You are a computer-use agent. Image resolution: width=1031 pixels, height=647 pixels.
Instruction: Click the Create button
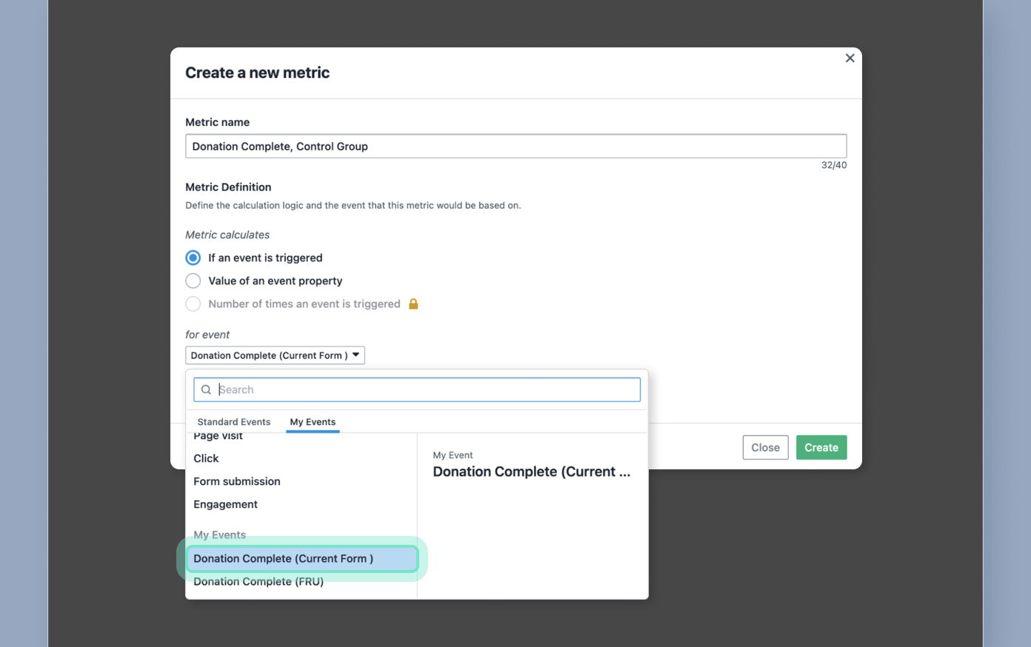[821, 447]
